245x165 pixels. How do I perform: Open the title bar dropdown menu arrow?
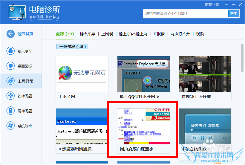(x=226, y=4)
